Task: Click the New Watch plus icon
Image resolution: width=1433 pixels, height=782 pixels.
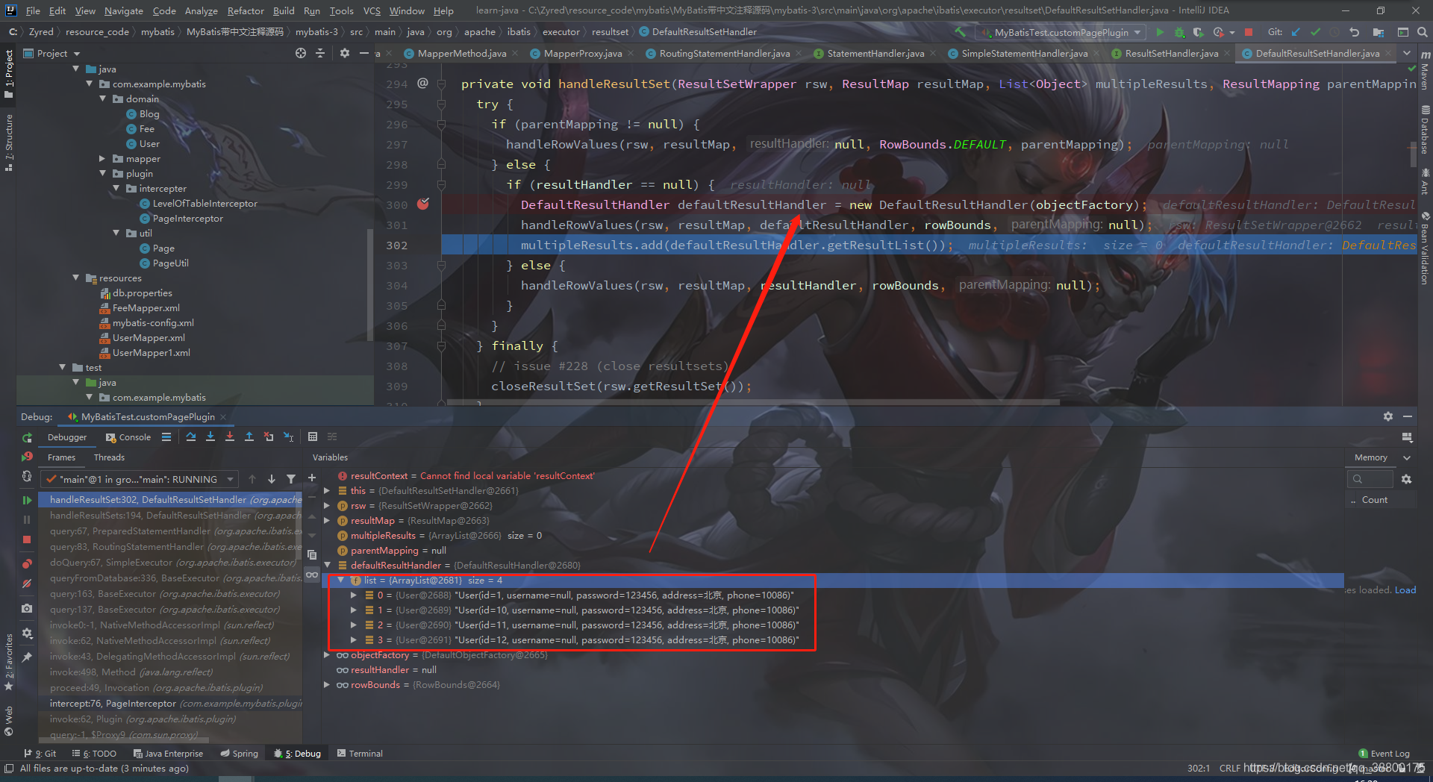Action: click(x=312, y=478)
